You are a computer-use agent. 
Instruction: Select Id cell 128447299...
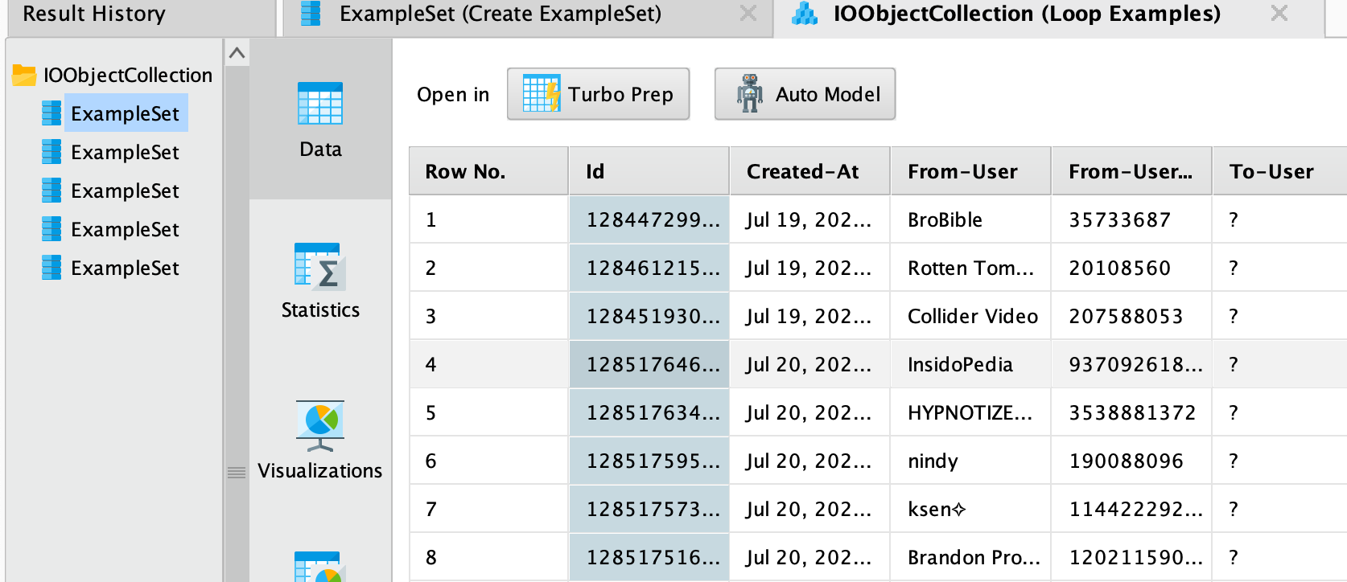pyautogui.click(x=649, y=219)
